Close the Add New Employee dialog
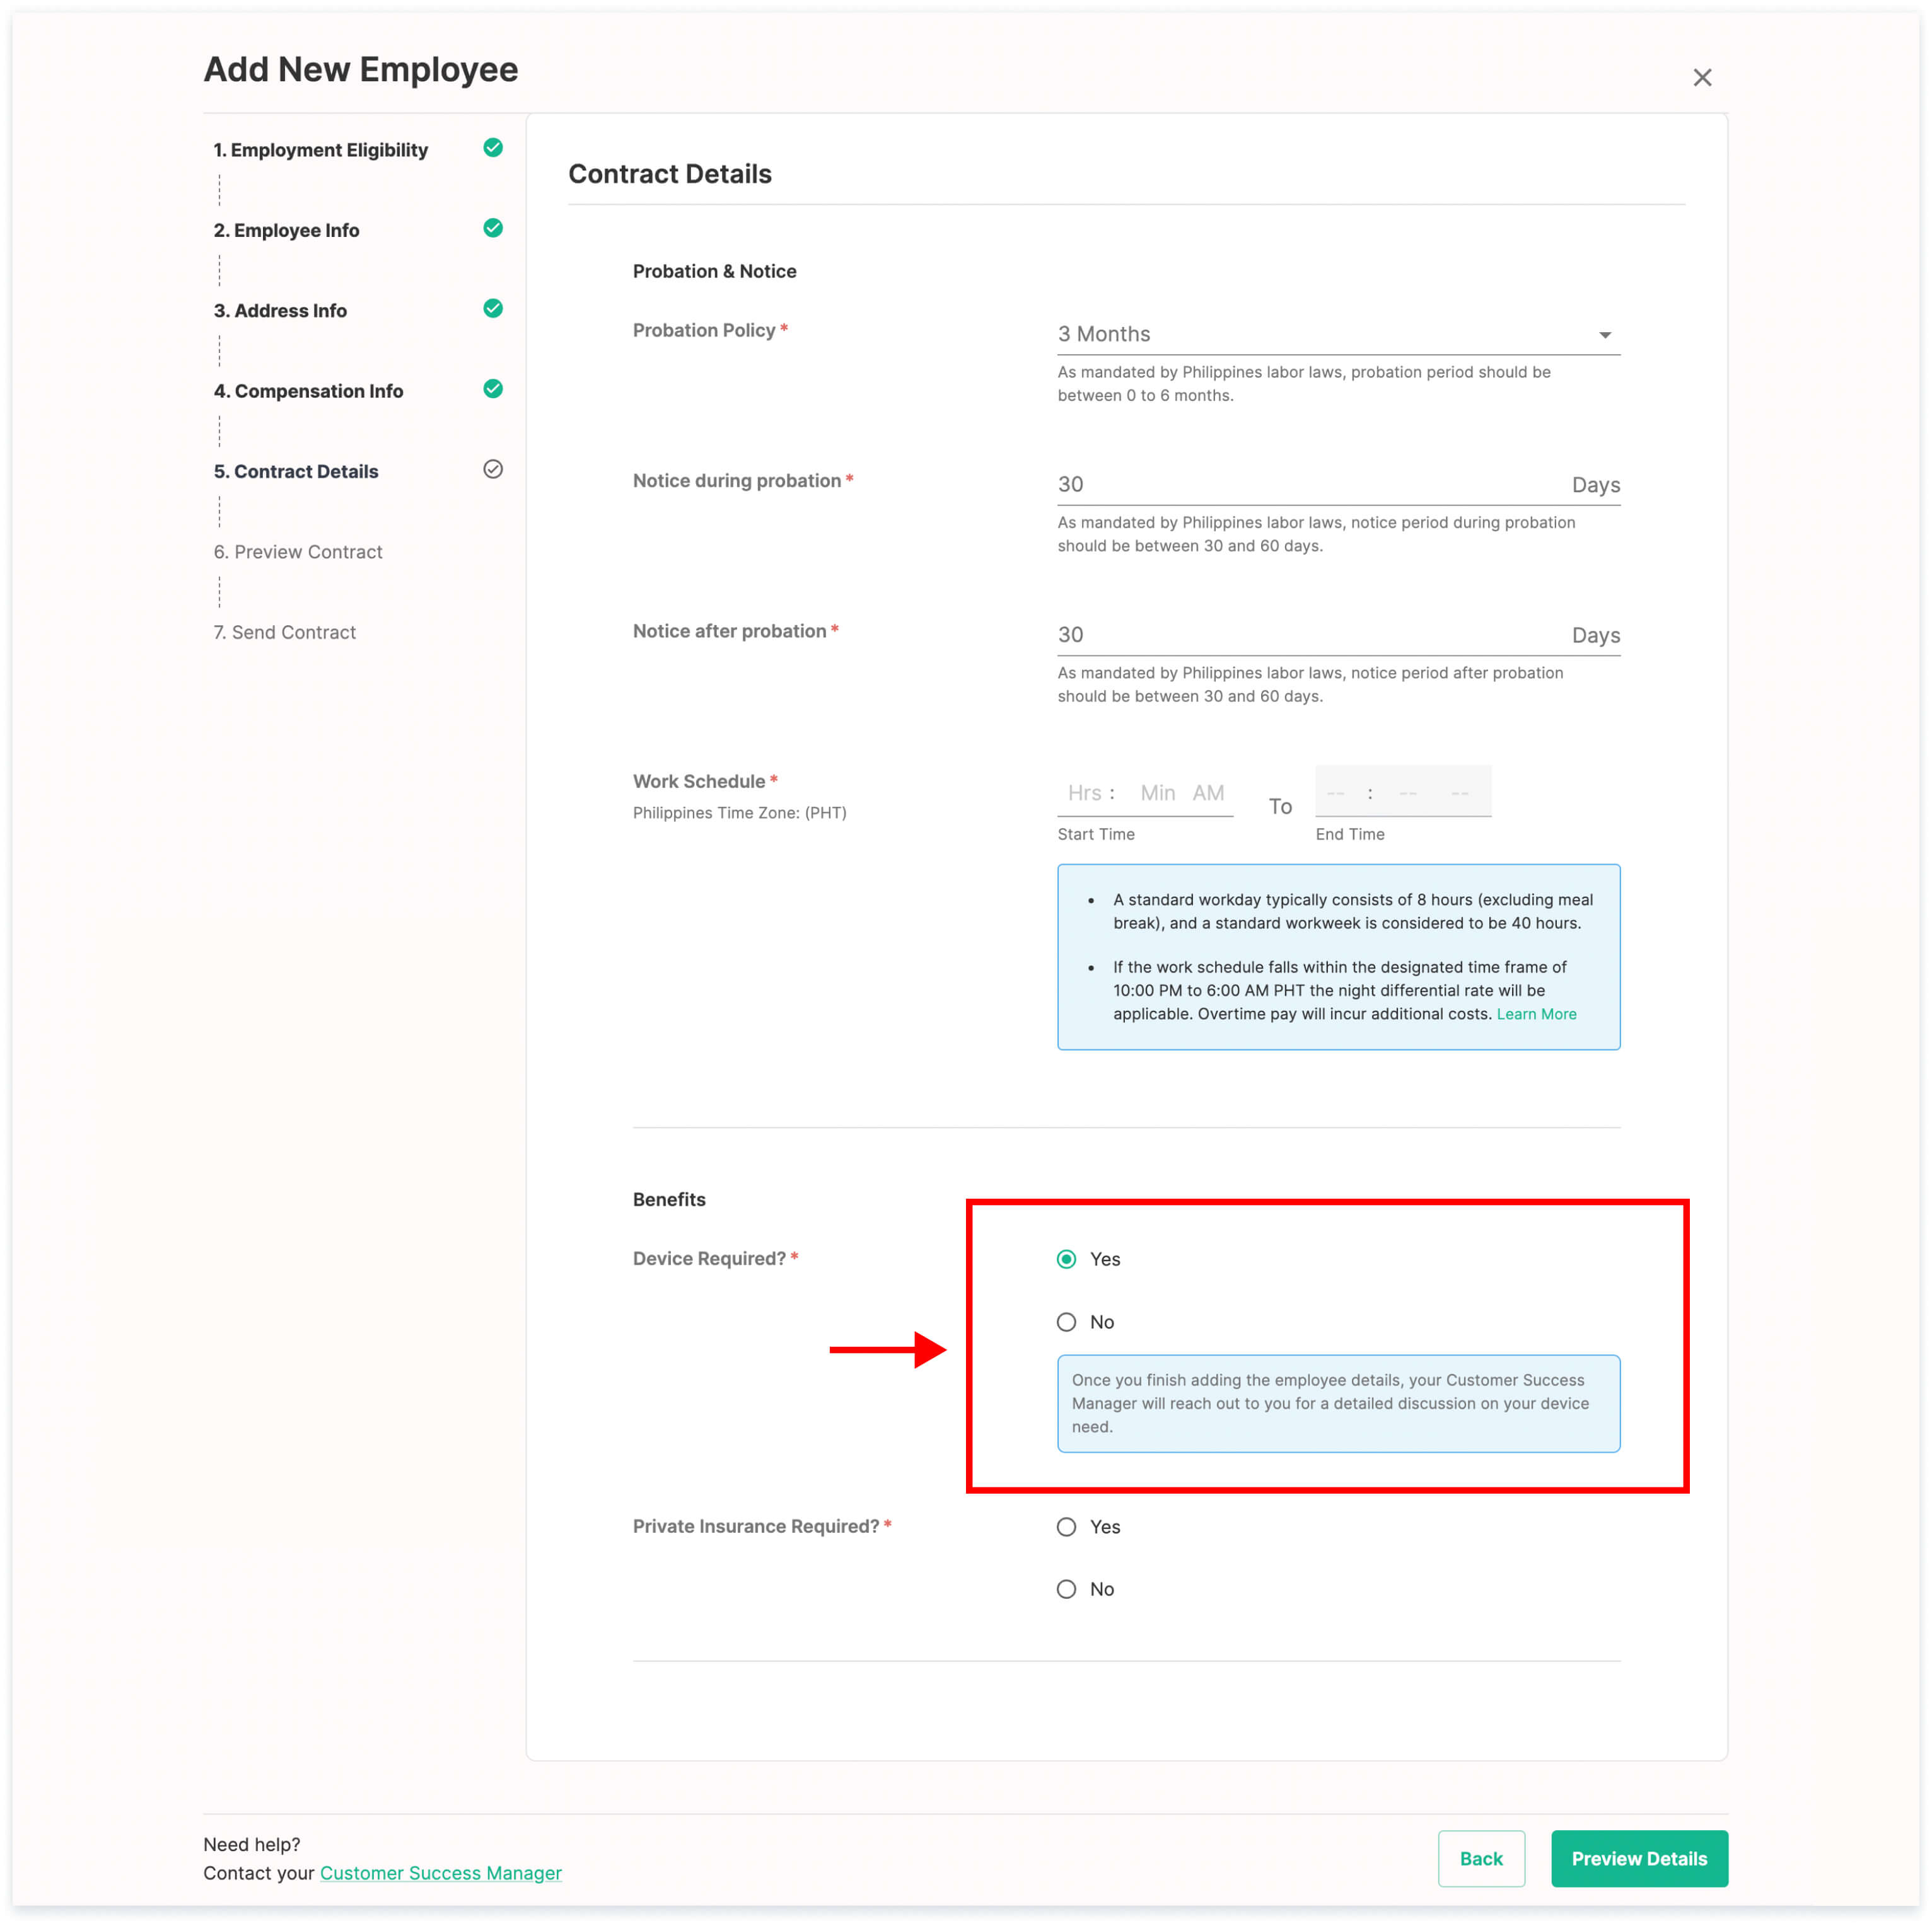The height and width of the screenshot is (1926, 1932). [x=1702, y=78]
